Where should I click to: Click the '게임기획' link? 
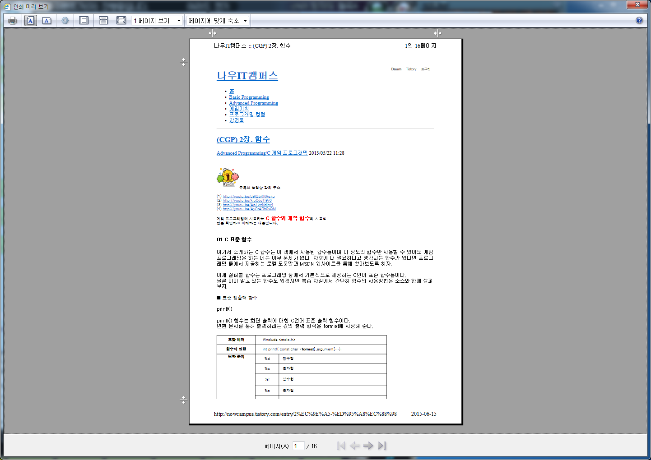239,109
